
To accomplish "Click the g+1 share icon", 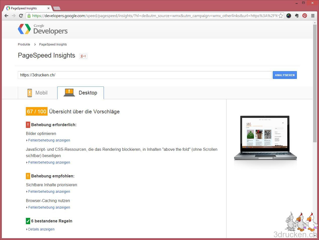I will 83,56.
